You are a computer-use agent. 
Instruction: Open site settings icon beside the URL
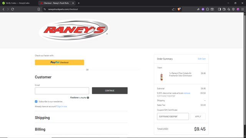(45, 9)
